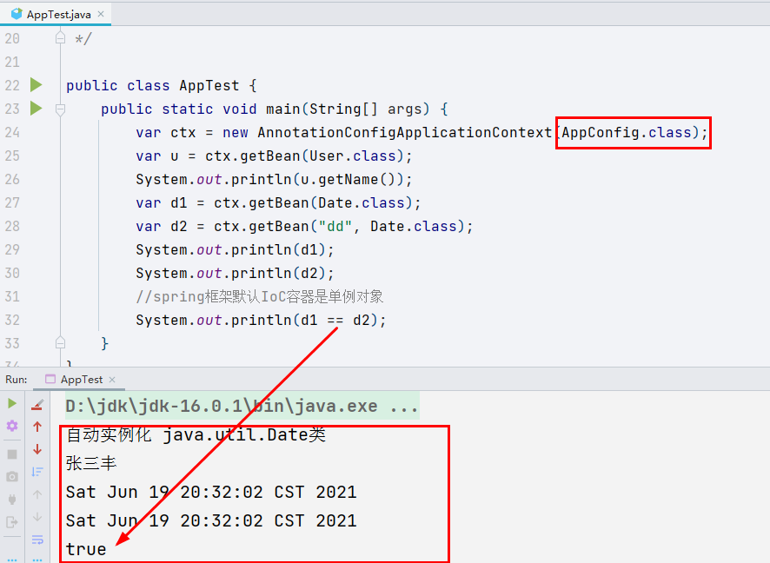
Task: Close the AppTest run tab
Action: click(112, 380)
